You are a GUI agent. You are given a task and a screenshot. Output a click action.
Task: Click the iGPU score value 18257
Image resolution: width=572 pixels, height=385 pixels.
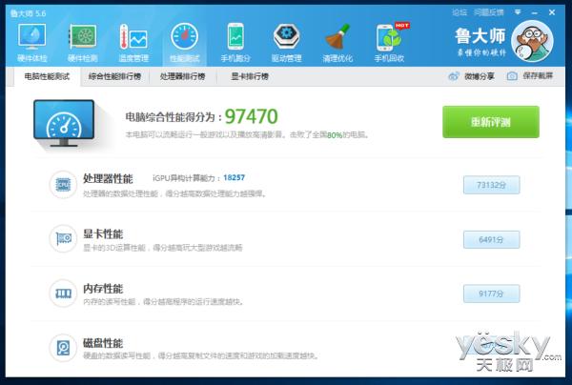(235, 177)
